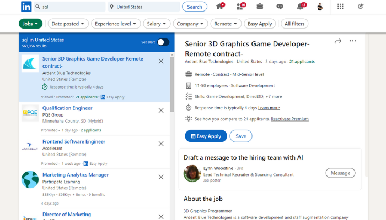The width and height of the screenshot is (386, 220).
Task: Go to the Home feed icon
Action: 219,7
